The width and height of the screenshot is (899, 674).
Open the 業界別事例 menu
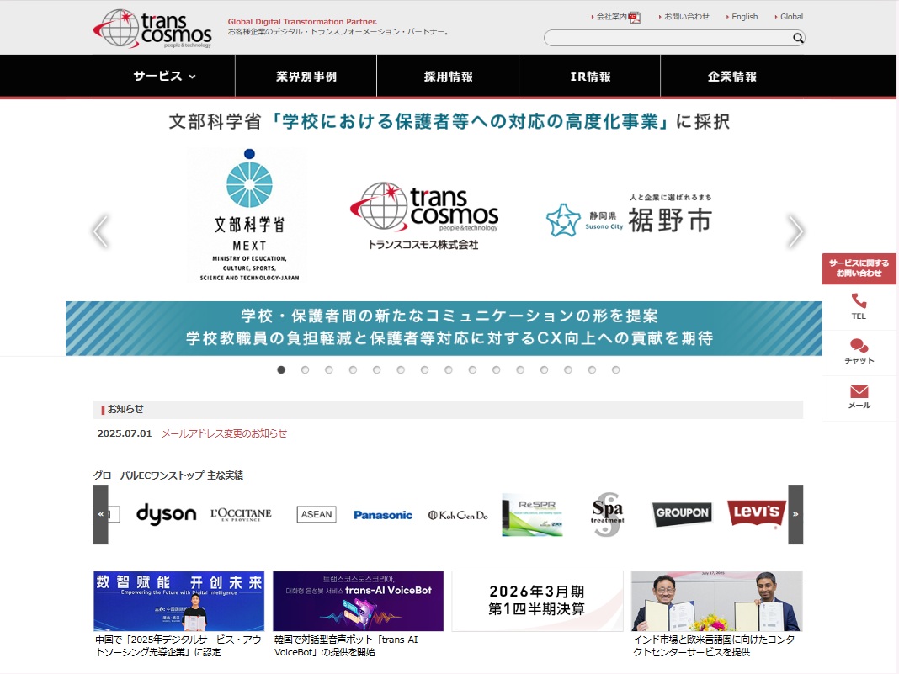click(306, 76)
